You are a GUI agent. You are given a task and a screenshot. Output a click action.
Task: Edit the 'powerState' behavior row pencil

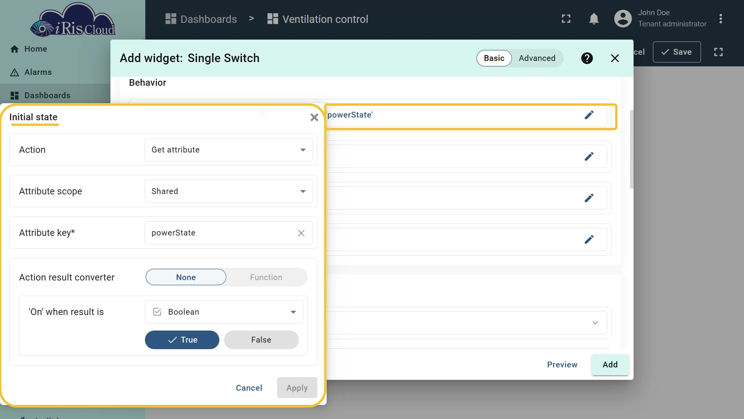(x=589, y=115)
